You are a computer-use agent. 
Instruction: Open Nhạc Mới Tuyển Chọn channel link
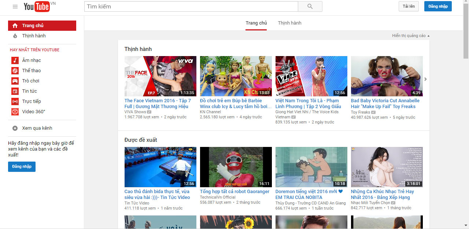pos(370,203)
